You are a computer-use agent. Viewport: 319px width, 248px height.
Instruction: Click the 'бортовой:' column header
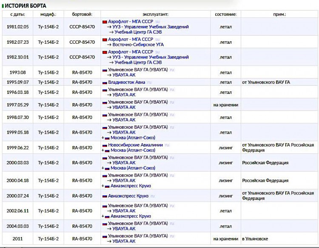82,14
